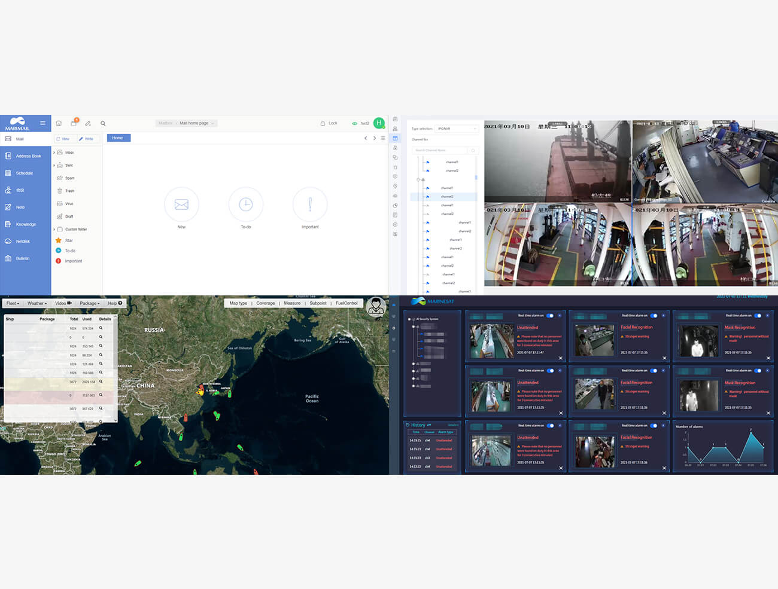This screenshot has height=589, width=778.
Task: Open Schedule in MariMail sidebar
Action: click(25, 173)
